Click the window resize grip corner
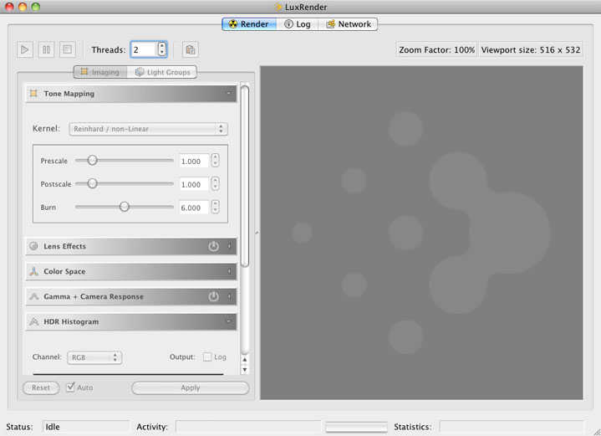The image size is (601, 436). point(596,431)
